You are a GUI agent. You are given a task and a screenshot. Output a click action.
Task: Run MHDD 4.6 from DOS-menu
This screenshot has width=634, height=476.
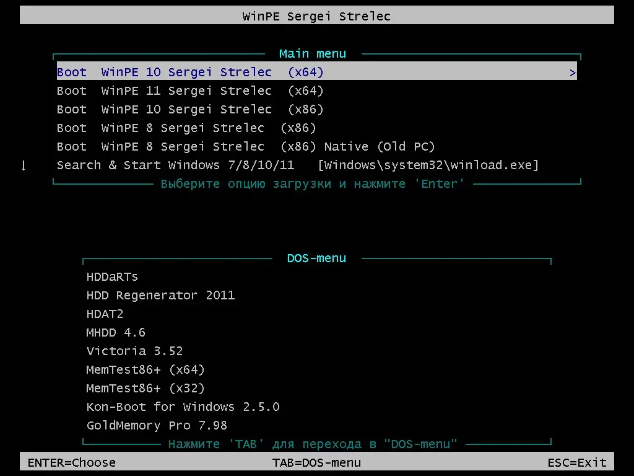(116, 332)
